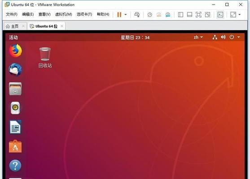The height and width of the screenshot is (179, 250).
Task: Click the stretch guest display icon
Action: (233, 15)
